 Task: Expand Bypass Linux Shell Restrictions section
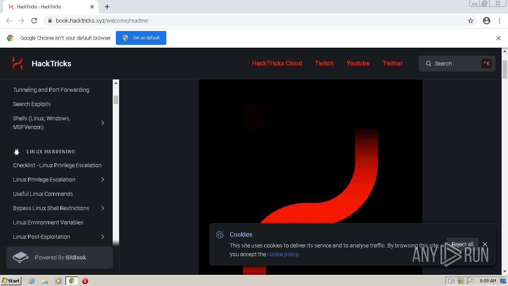coord(103,208)
